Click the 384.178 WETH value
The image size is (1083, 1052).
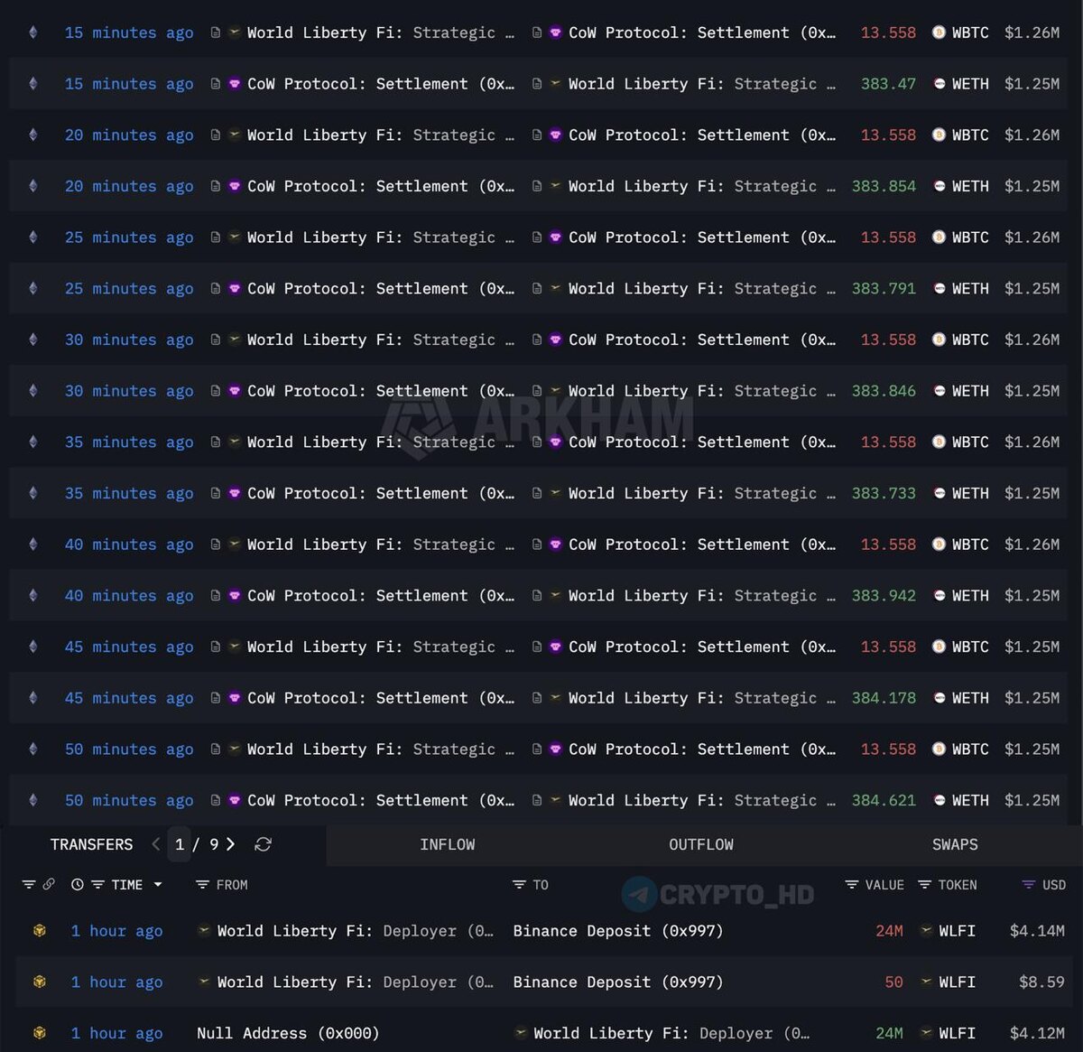(884, 698)
